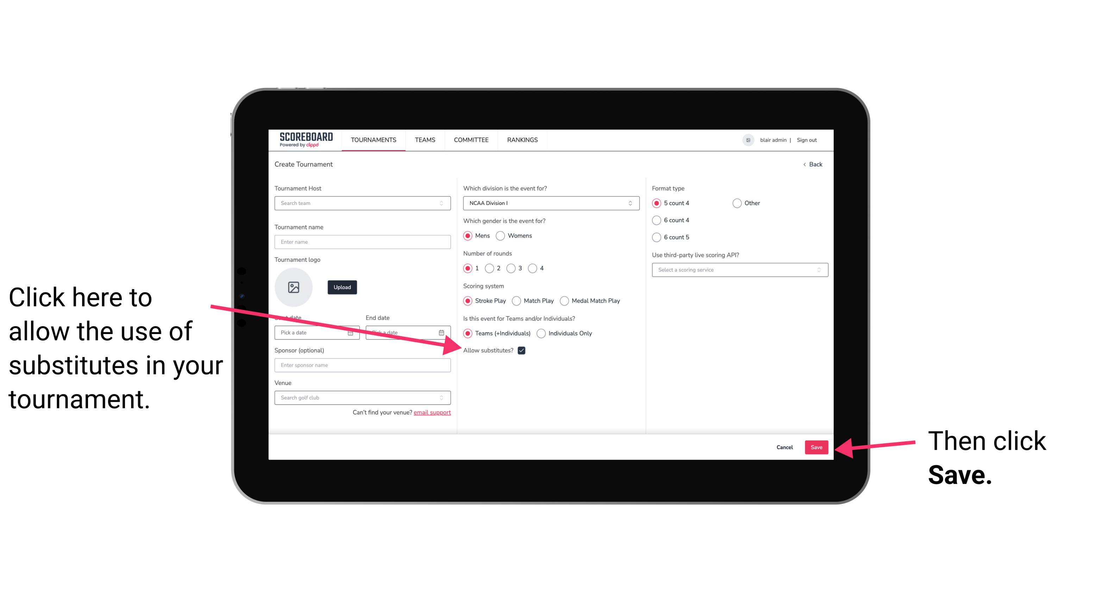Toggle the Allow substitutes checkbox

[523, 351]
